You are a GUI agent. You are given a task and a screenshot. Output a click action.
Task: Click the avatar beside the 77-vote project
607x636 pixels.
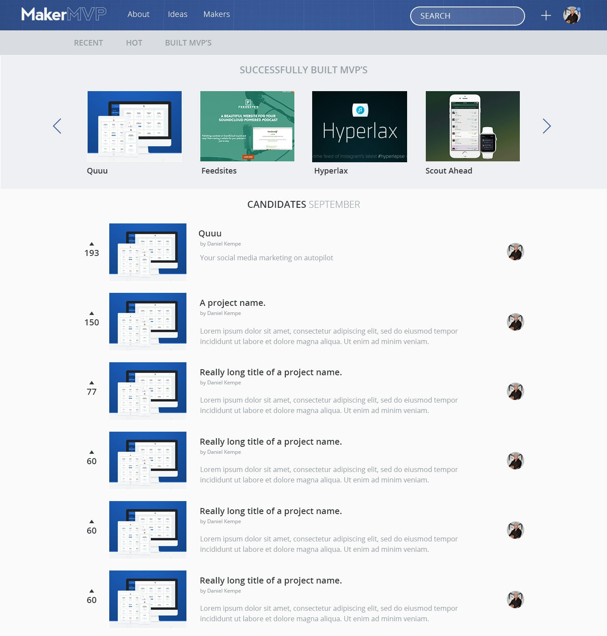click(516, 391)
